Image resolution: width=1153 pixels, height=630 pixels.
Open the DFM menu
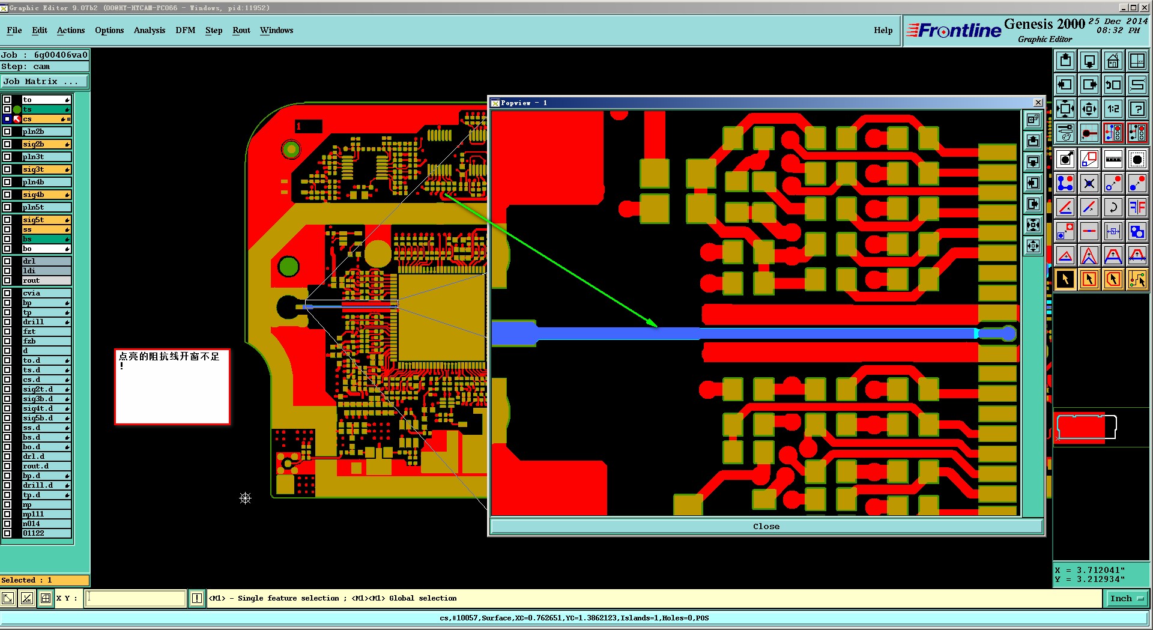[186, 30]
